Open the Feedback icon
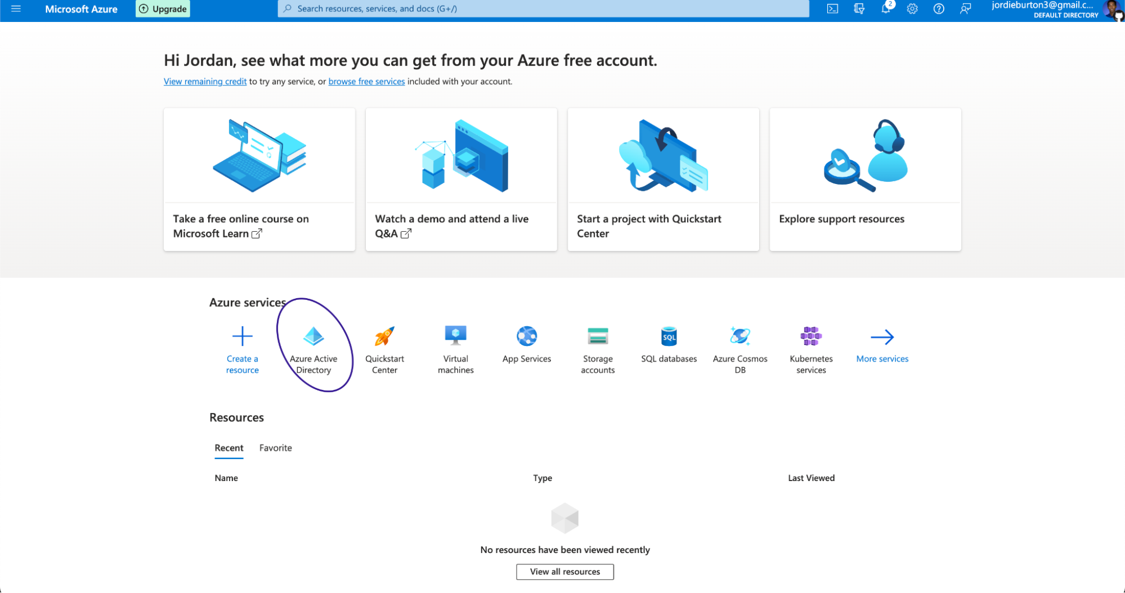 965,9
